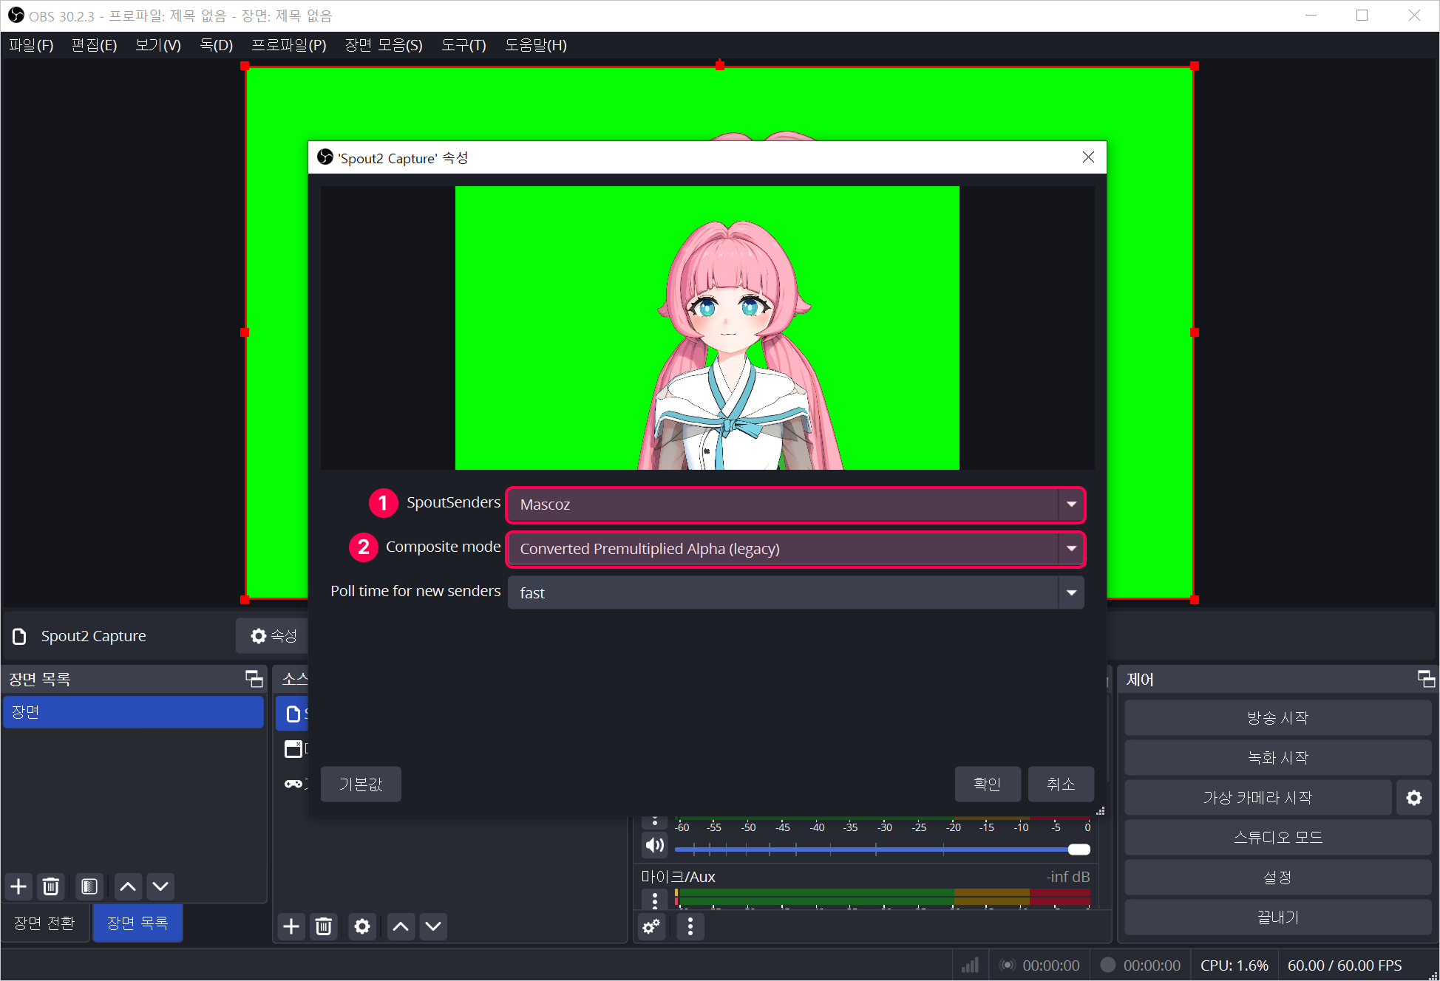This screenshot has height=981, width=1440.
Task: Open 설정 settings button
Action: click(1278, 877)
